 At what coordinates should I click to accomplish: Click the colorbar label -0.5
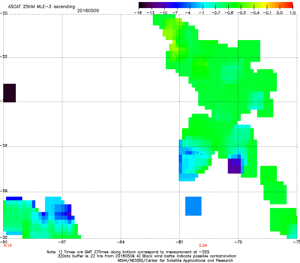[x=241, y=13]
